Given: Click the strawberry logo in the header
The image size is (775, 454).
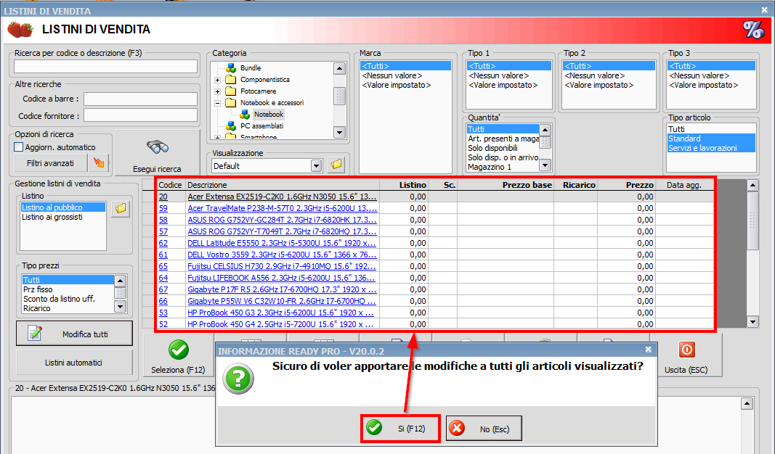Looking at the screenshot, I should [20, 30].
